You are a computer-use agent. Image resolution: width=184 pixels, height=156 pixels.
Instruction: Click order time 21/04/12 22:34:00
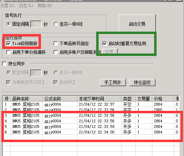97,132
